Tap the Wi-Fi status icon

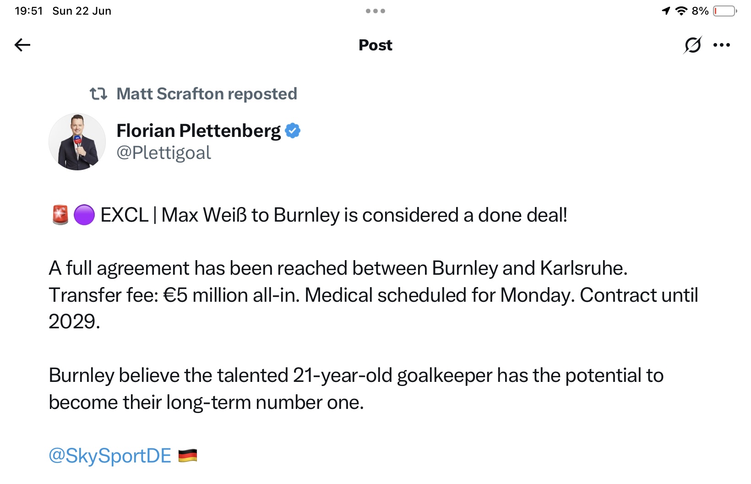tap(681, 11)
